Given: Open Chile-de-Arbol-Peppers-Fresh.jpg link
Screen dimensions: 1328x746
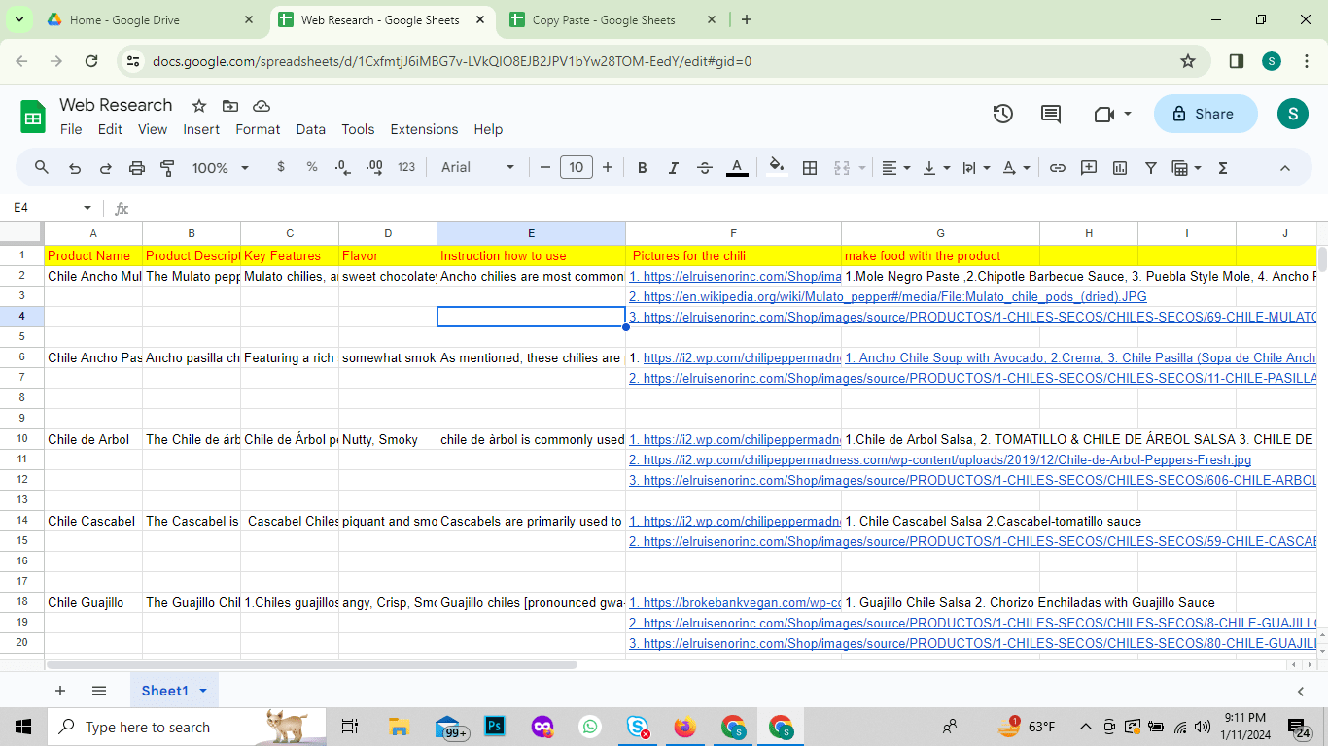Looking at the screenshot, I should pyautogui.click(x=940, y=459).
